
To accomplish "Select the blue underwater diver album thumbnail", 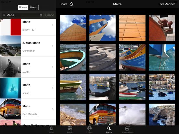I will point(11,88).
